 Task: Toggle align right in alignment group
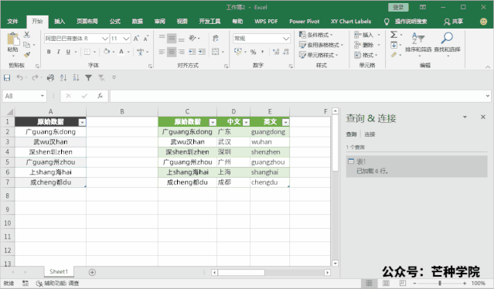tap(182, 52)
